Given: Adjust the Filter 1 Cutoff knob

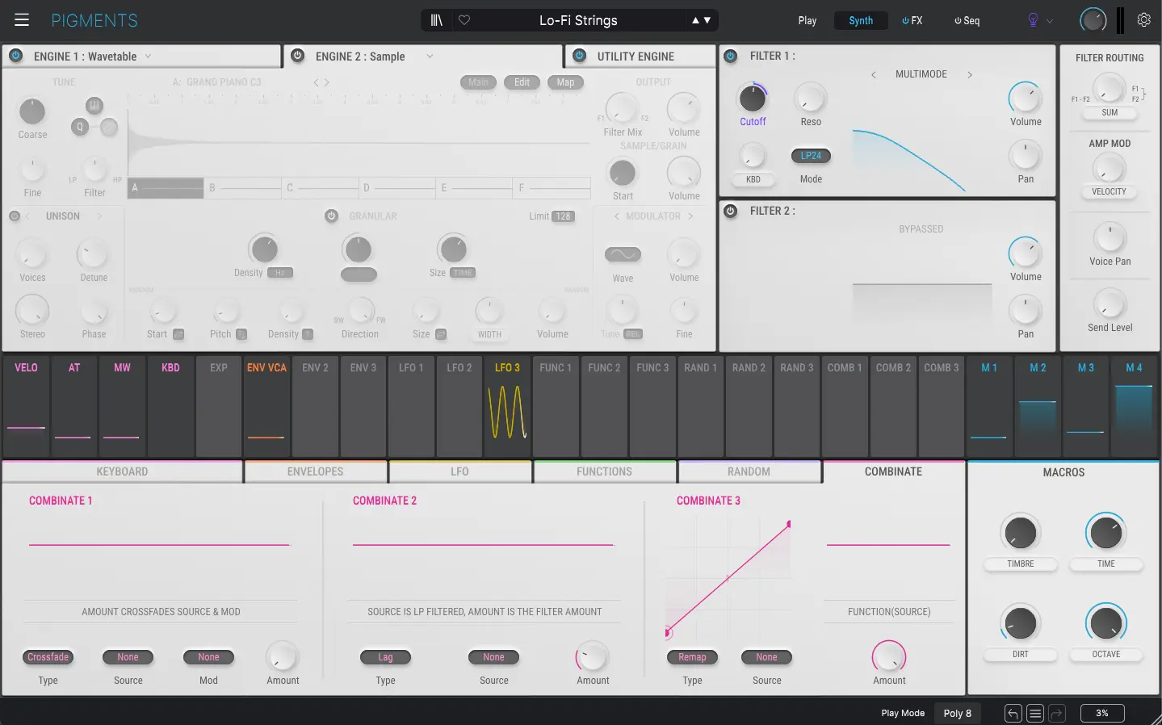Looking at the screenshot, I should 753,98.
